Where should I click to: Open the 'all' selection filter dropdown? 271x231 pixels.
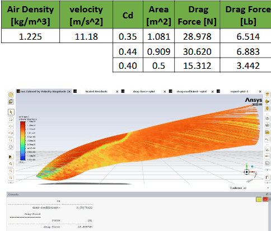coord(256,188)
